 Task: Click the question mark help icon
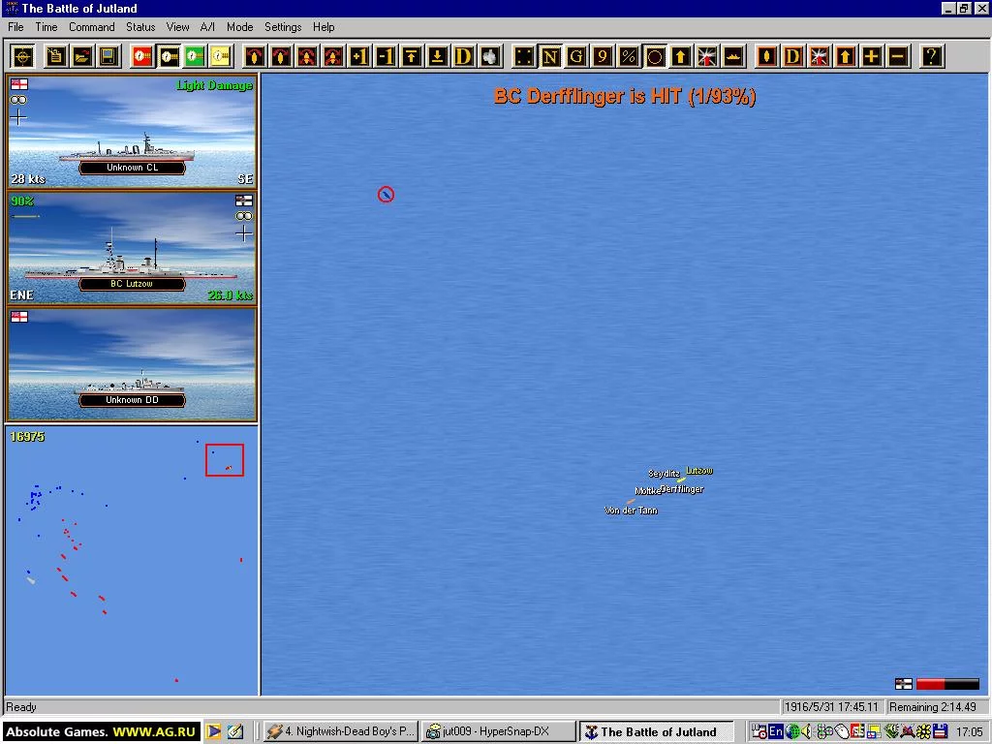click(931, 57)
